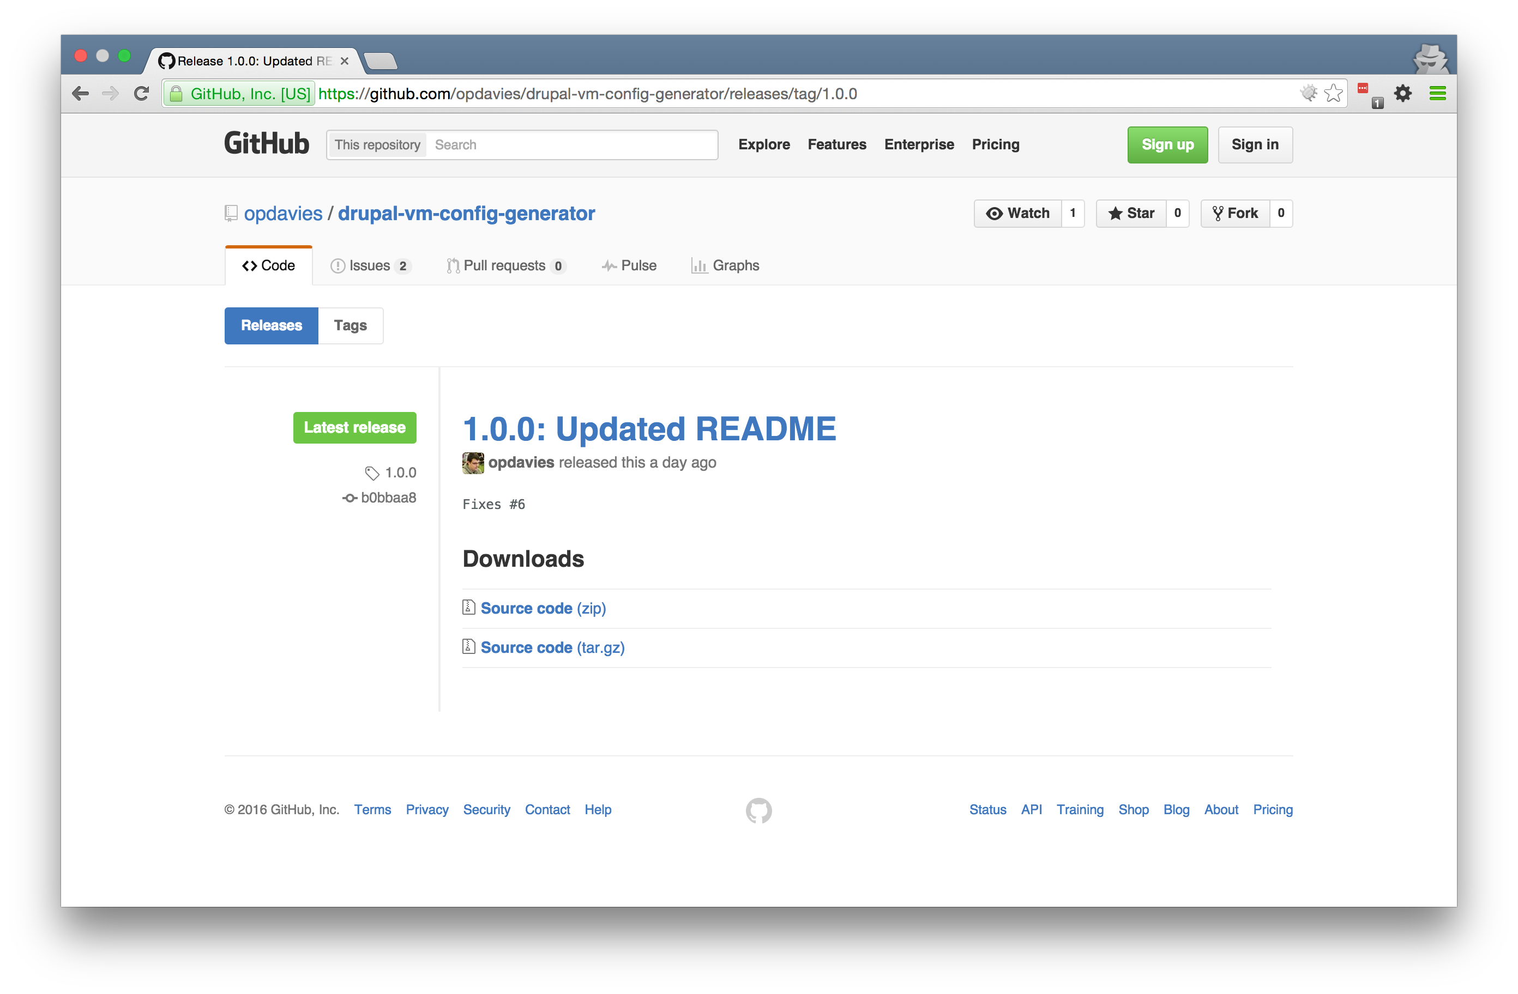
Task: Open the Issues tab
Action: pyautogui.click(x=370, y=265)
